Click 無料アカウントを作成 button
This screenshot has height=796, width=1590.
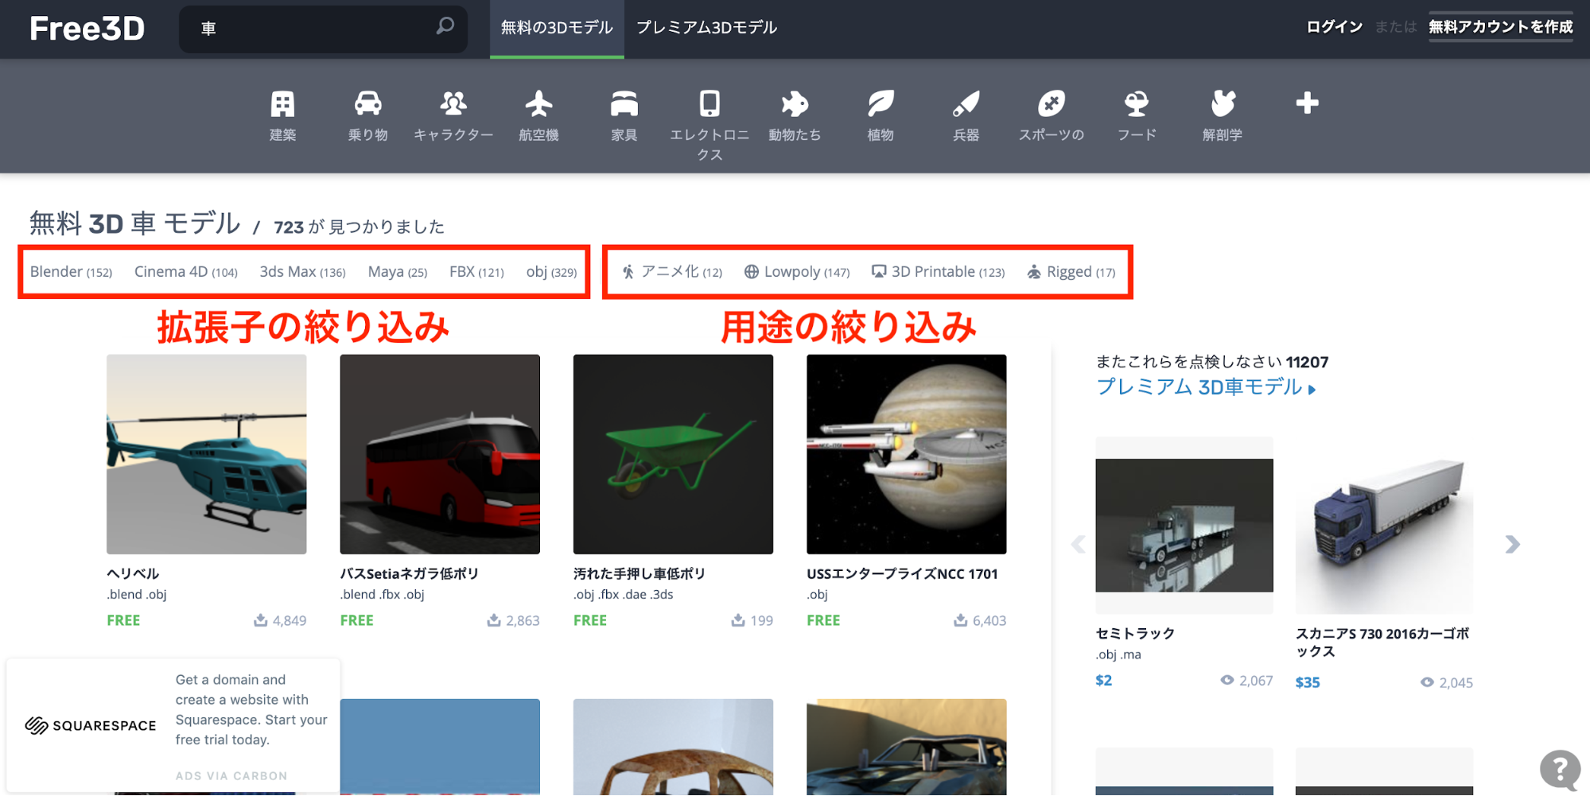[x=1501, y=27]
